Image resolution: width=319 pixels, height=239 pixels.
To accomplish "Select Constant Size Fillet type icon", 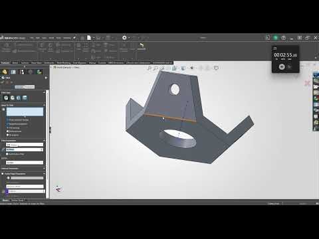I will [6, 98].
